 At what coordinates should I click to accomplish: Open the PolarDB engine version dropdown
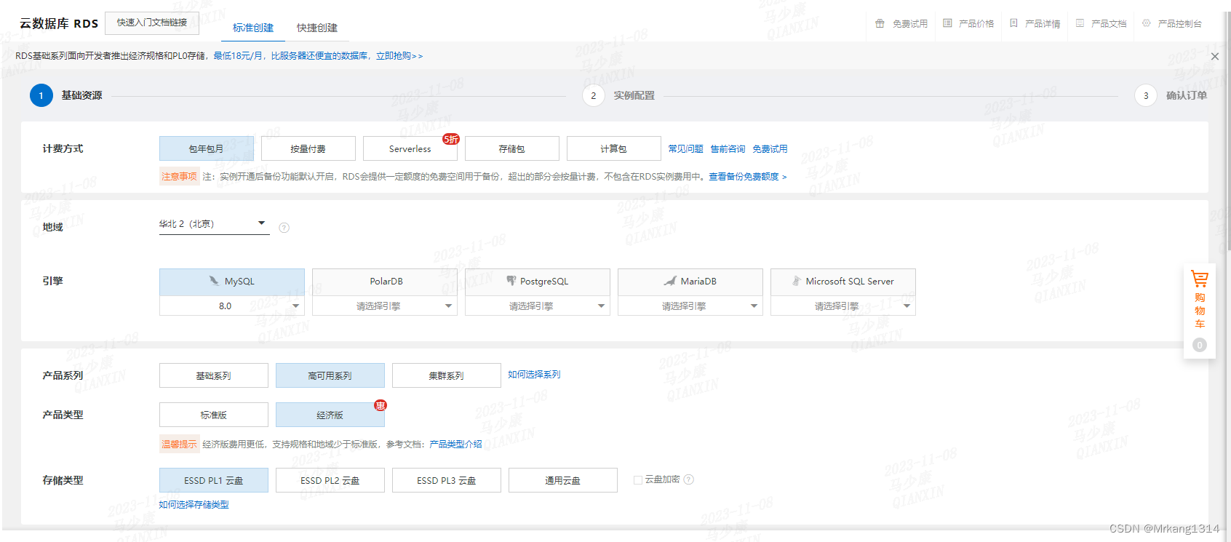coord(385,306)
